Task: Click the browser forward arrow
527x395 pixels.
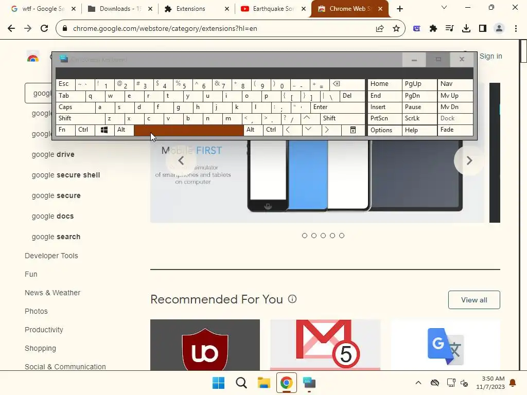Action: click(28, 28)
